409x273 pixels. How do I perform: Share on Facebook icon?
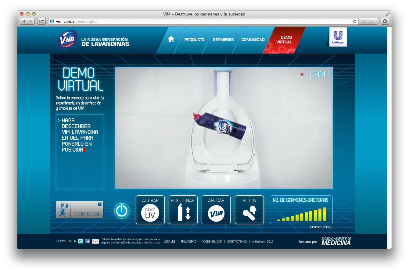pyautogui.click(x=88, y=241)
